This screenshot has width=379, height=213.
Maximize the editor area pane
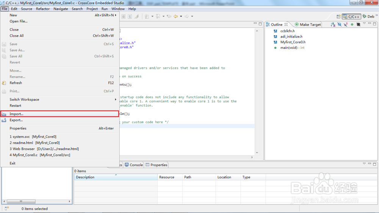[260, 24]
